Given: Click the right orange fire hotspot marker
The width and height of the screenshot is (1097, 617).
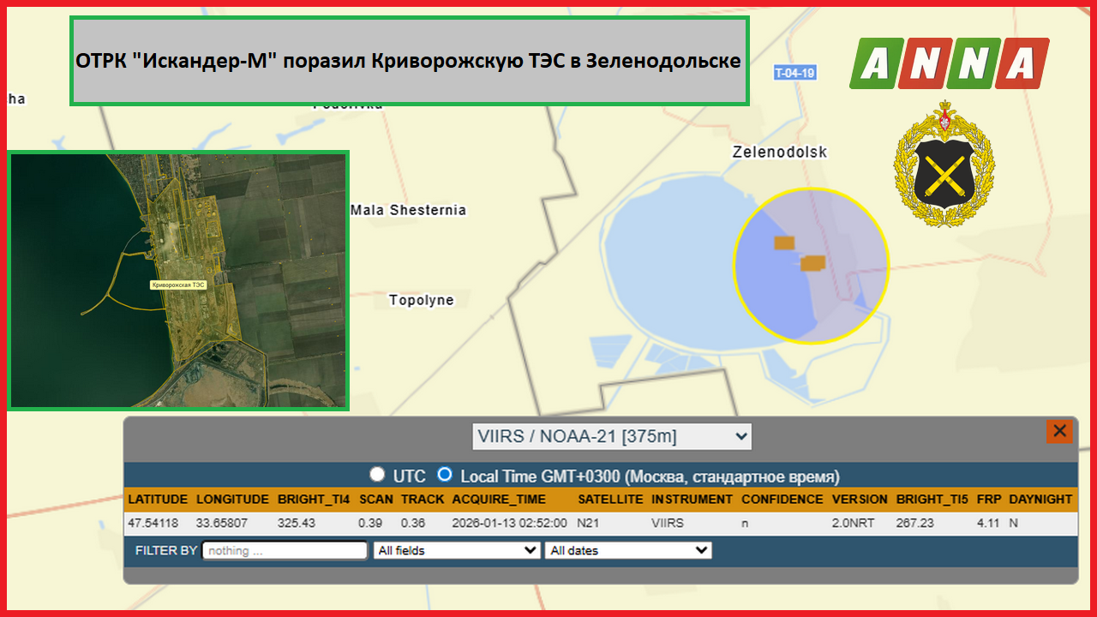Looking at the screenshot, I should point(812,262).
